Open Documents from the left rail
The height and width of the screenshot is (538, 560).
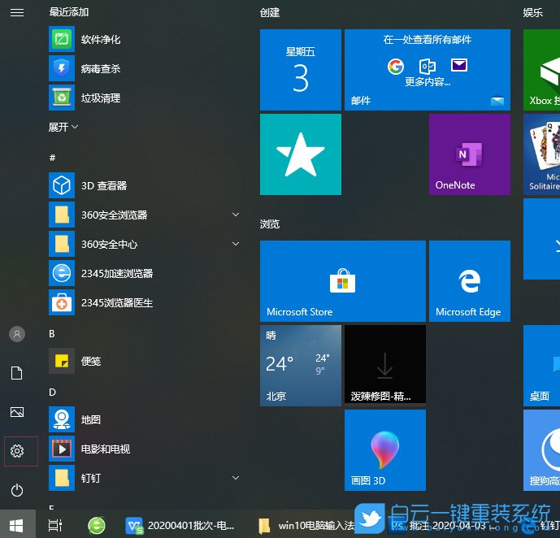pos(17,373)
